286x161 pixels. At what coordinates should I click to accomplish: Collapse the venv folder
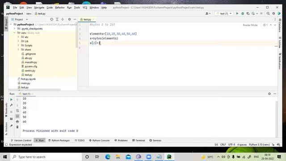(x=14, y=33)
